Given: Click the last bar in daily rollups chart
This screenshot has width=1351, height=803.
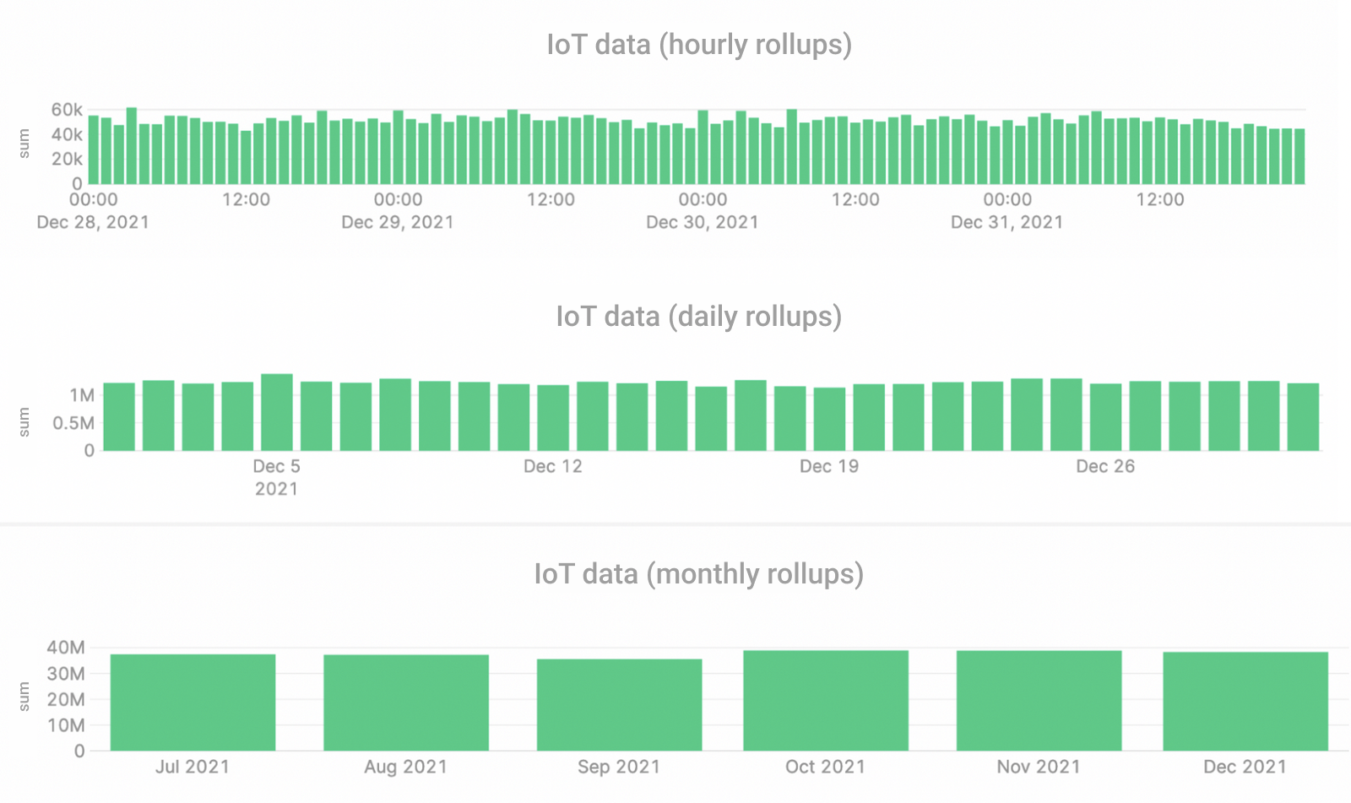Looking at the screenshot, I should tap(1303, 417).
